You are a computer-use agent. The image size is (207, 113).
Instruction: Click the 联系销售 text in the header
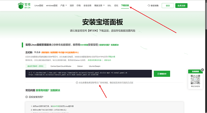click(x=154, y=5)
